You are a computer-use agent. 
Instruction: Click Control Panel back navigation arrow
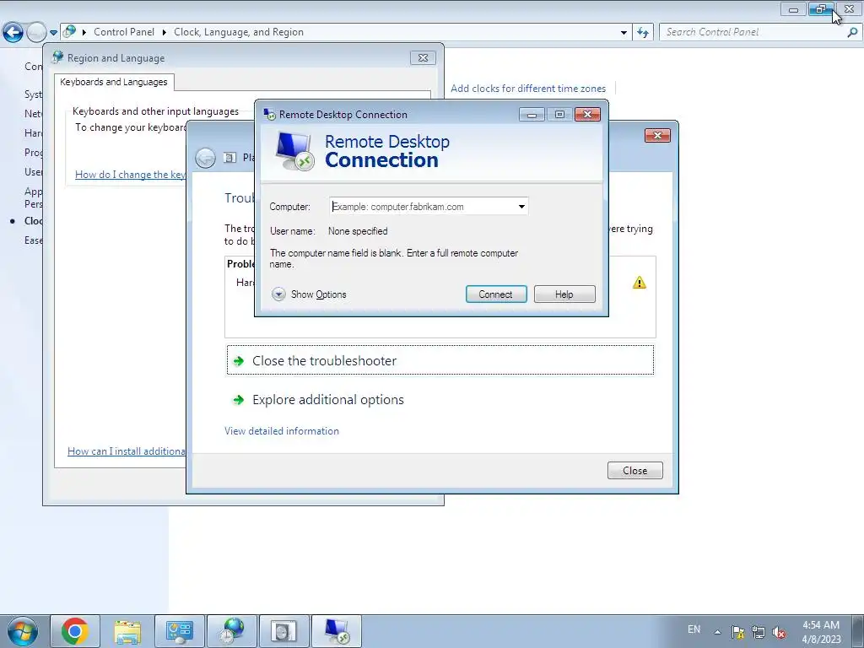13,33
